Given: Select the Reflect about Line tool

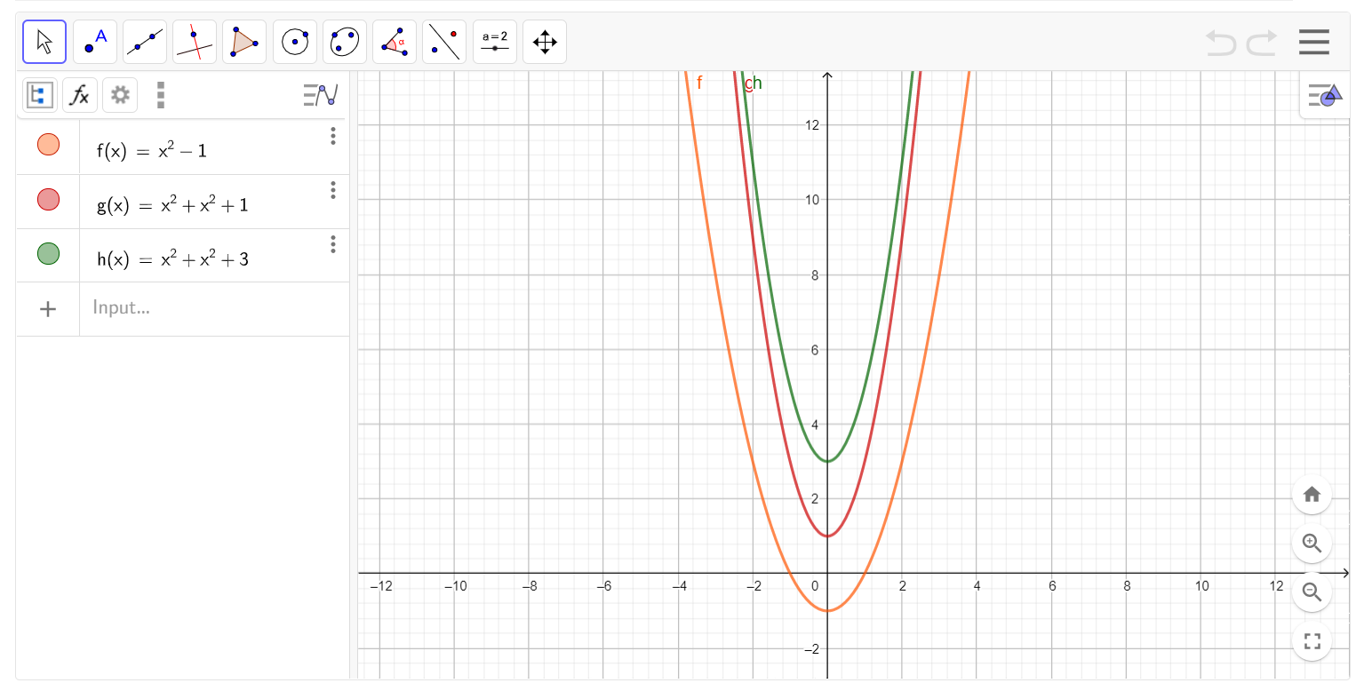Looking at the screenshot, I should [x=444, y=42].
